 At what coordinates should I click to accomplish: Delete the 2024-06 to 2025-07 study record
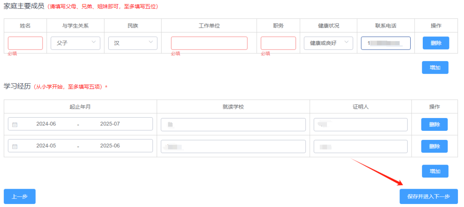tap(434, 124)
